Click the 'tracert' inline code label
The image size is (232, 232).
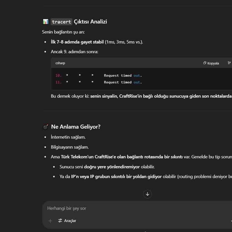click(x=61, y=22)
